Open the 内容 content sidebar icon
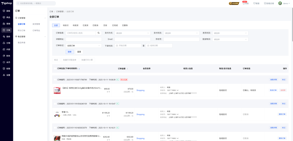293x141 pixels. click(4, 49)
